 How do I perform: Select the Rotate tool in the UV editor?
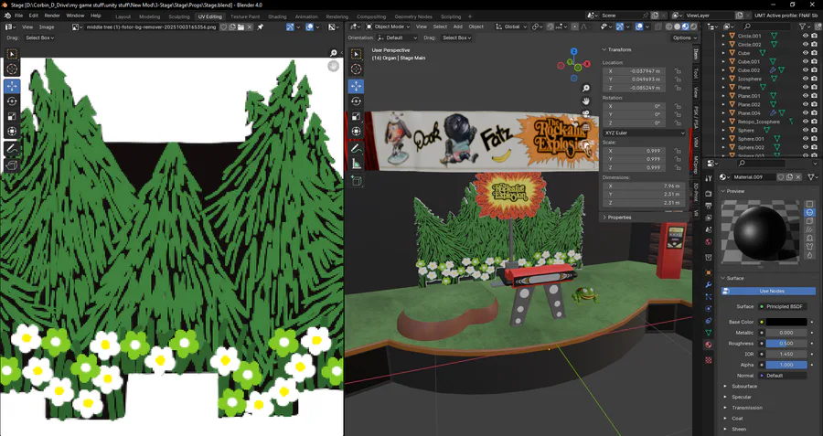coord(12,101)
